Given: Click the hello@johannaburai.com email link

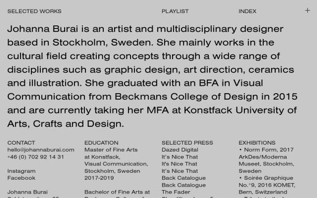Looking at the screenshot, I should (41, 150).
